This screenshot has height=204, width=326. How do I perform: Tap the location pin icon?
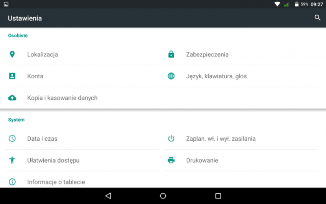click(x=12, y=54)
